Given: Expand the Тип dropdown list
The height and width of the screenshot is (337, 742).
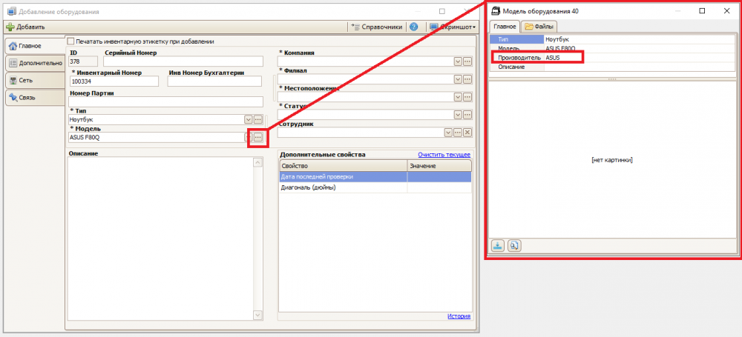Looking at the screenshot, I should (x=249, y=119).
